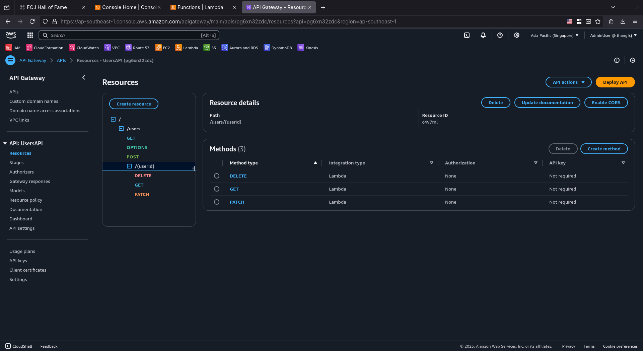The width and height of the screenshot is (643, 351).
Task: Click the Enable CORS button
Action: pyautogui.click(x=606, y=102)
